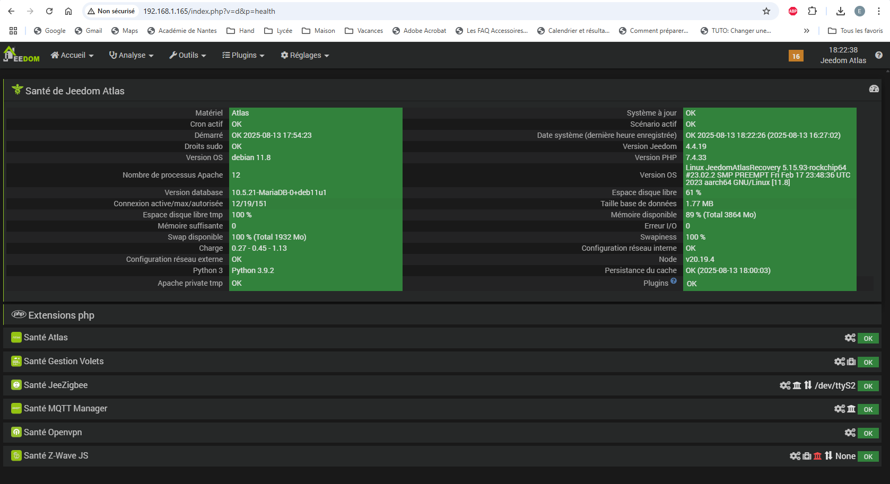Screen dimensions: 890x484
Task: Click the daemon building icon on MQTT Manager row
Action: 851,409
